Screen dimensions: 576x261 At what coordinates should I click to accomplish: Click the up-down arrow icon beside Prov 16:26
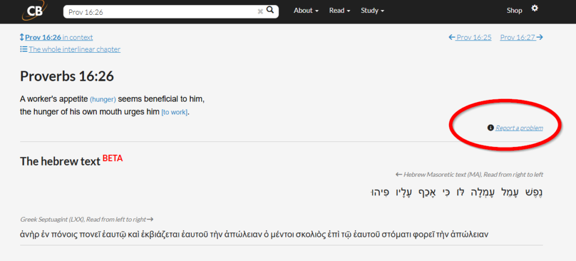click(22, 38)
